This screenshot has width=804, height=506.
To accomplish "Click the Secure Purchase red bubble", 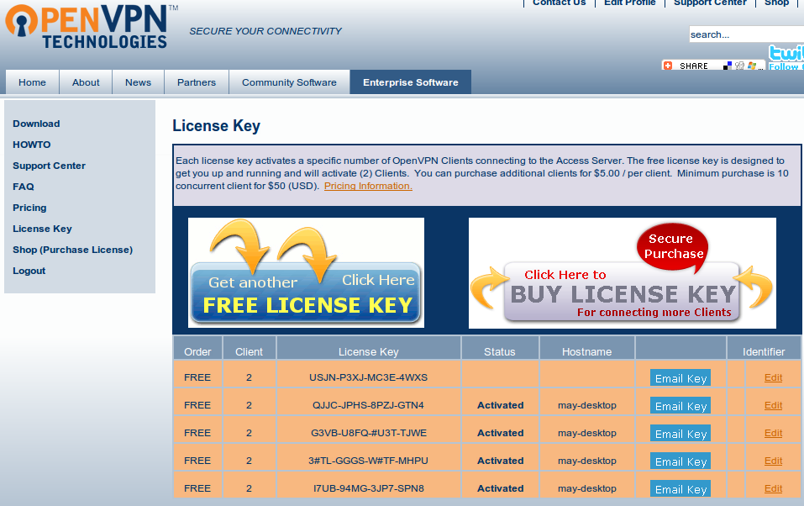I will click(x=673, y=247).
